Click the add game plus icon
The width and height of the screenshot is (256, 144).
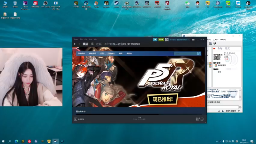76,119
